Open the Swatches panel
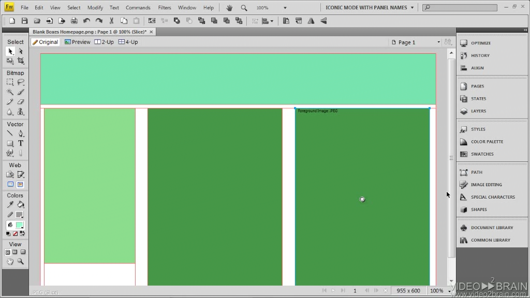The width and height of the screenshot is (530, 298). click(481, 154)
